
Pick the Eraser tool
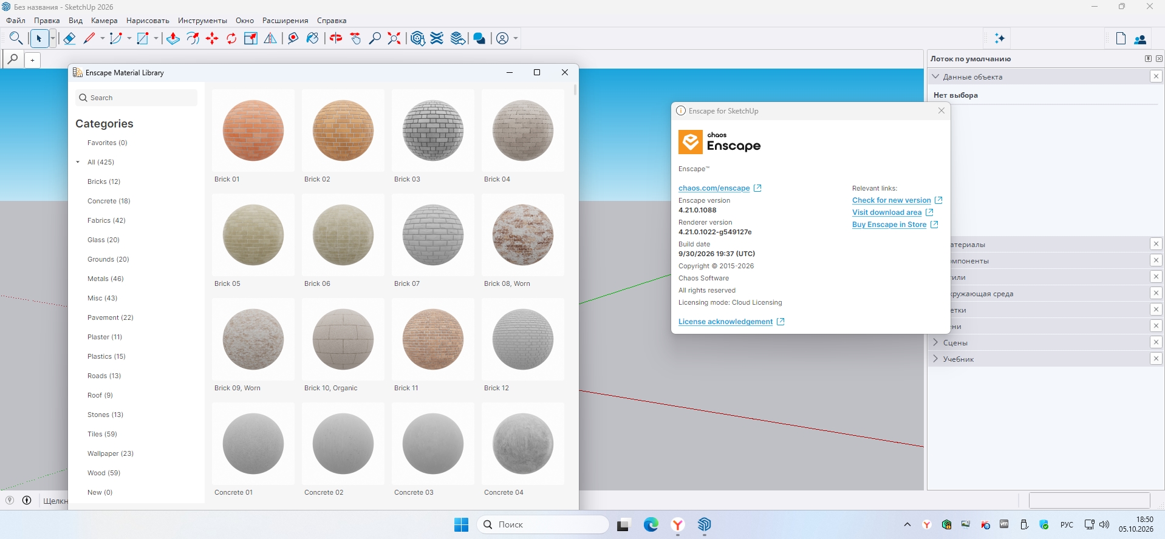[69, 38]
